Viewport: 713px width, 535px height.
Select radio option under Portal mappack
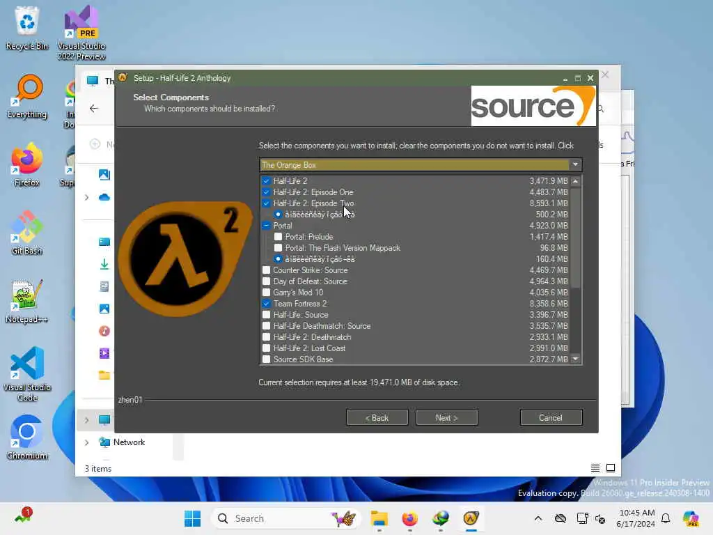[278, 259]
